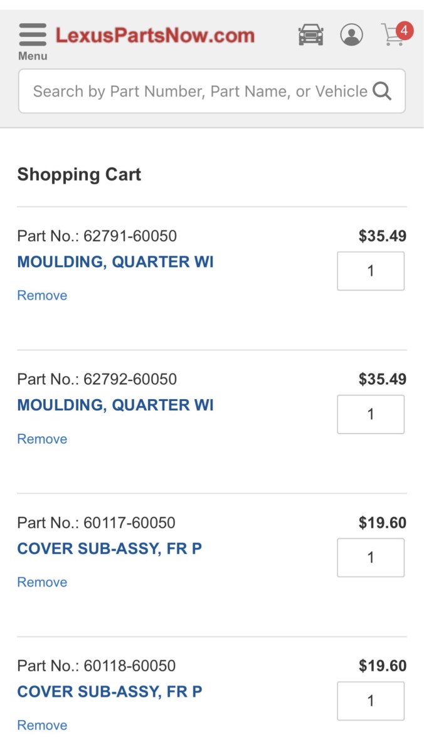The height and width of the screenshot is (752, 424).
Task: Tap the magnifying glass search icon
Action: tap(382, 91)
